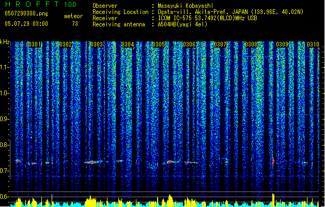Click the 0.7 kHz axis tick label
The height and width of the screenshot is (207, 325).
pyautogui.click(x=5, y=171)
